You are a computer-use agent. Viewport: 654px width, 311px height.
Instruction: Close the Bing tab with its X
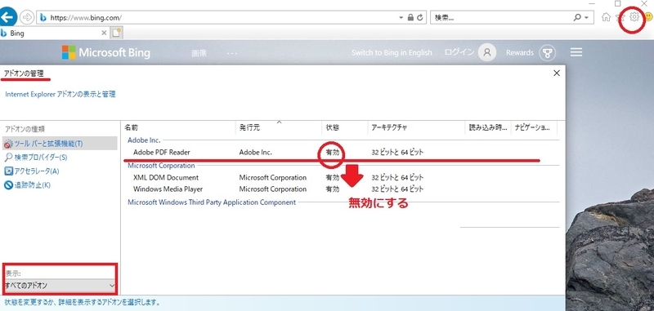click(104, 33)
